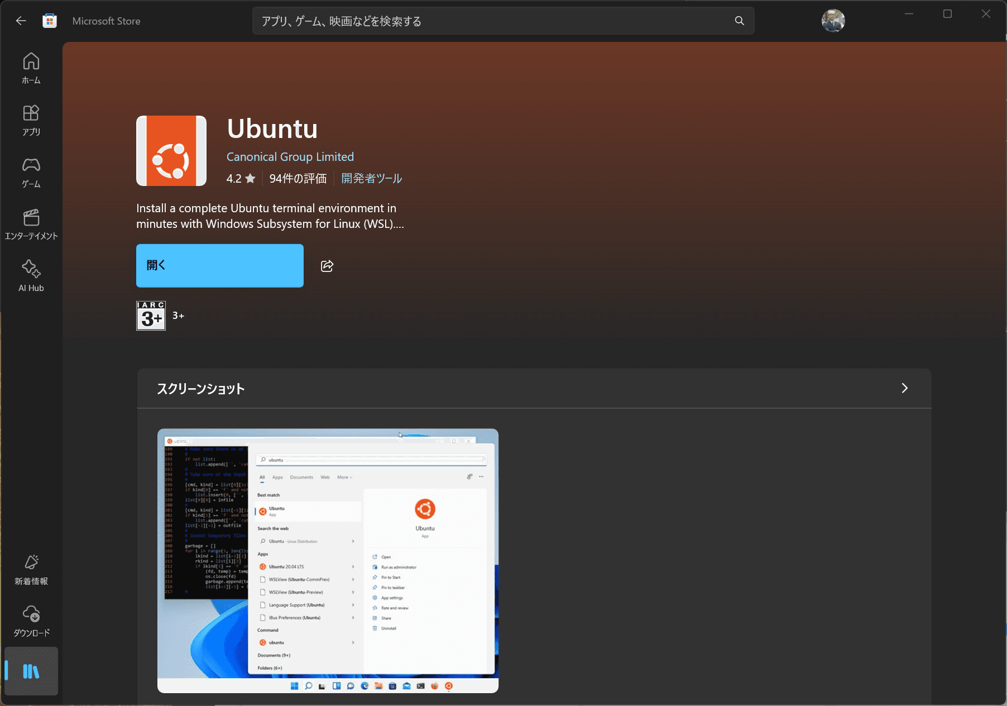The width and height of the screenshot is (1007, 706).
Task: Go to the Apps (アプリ) sidebar section
Action: (x=31, y=120)
